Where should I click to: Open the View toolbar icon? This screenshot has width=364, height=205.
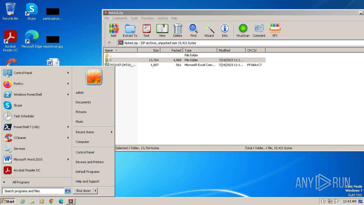(162, 30)
